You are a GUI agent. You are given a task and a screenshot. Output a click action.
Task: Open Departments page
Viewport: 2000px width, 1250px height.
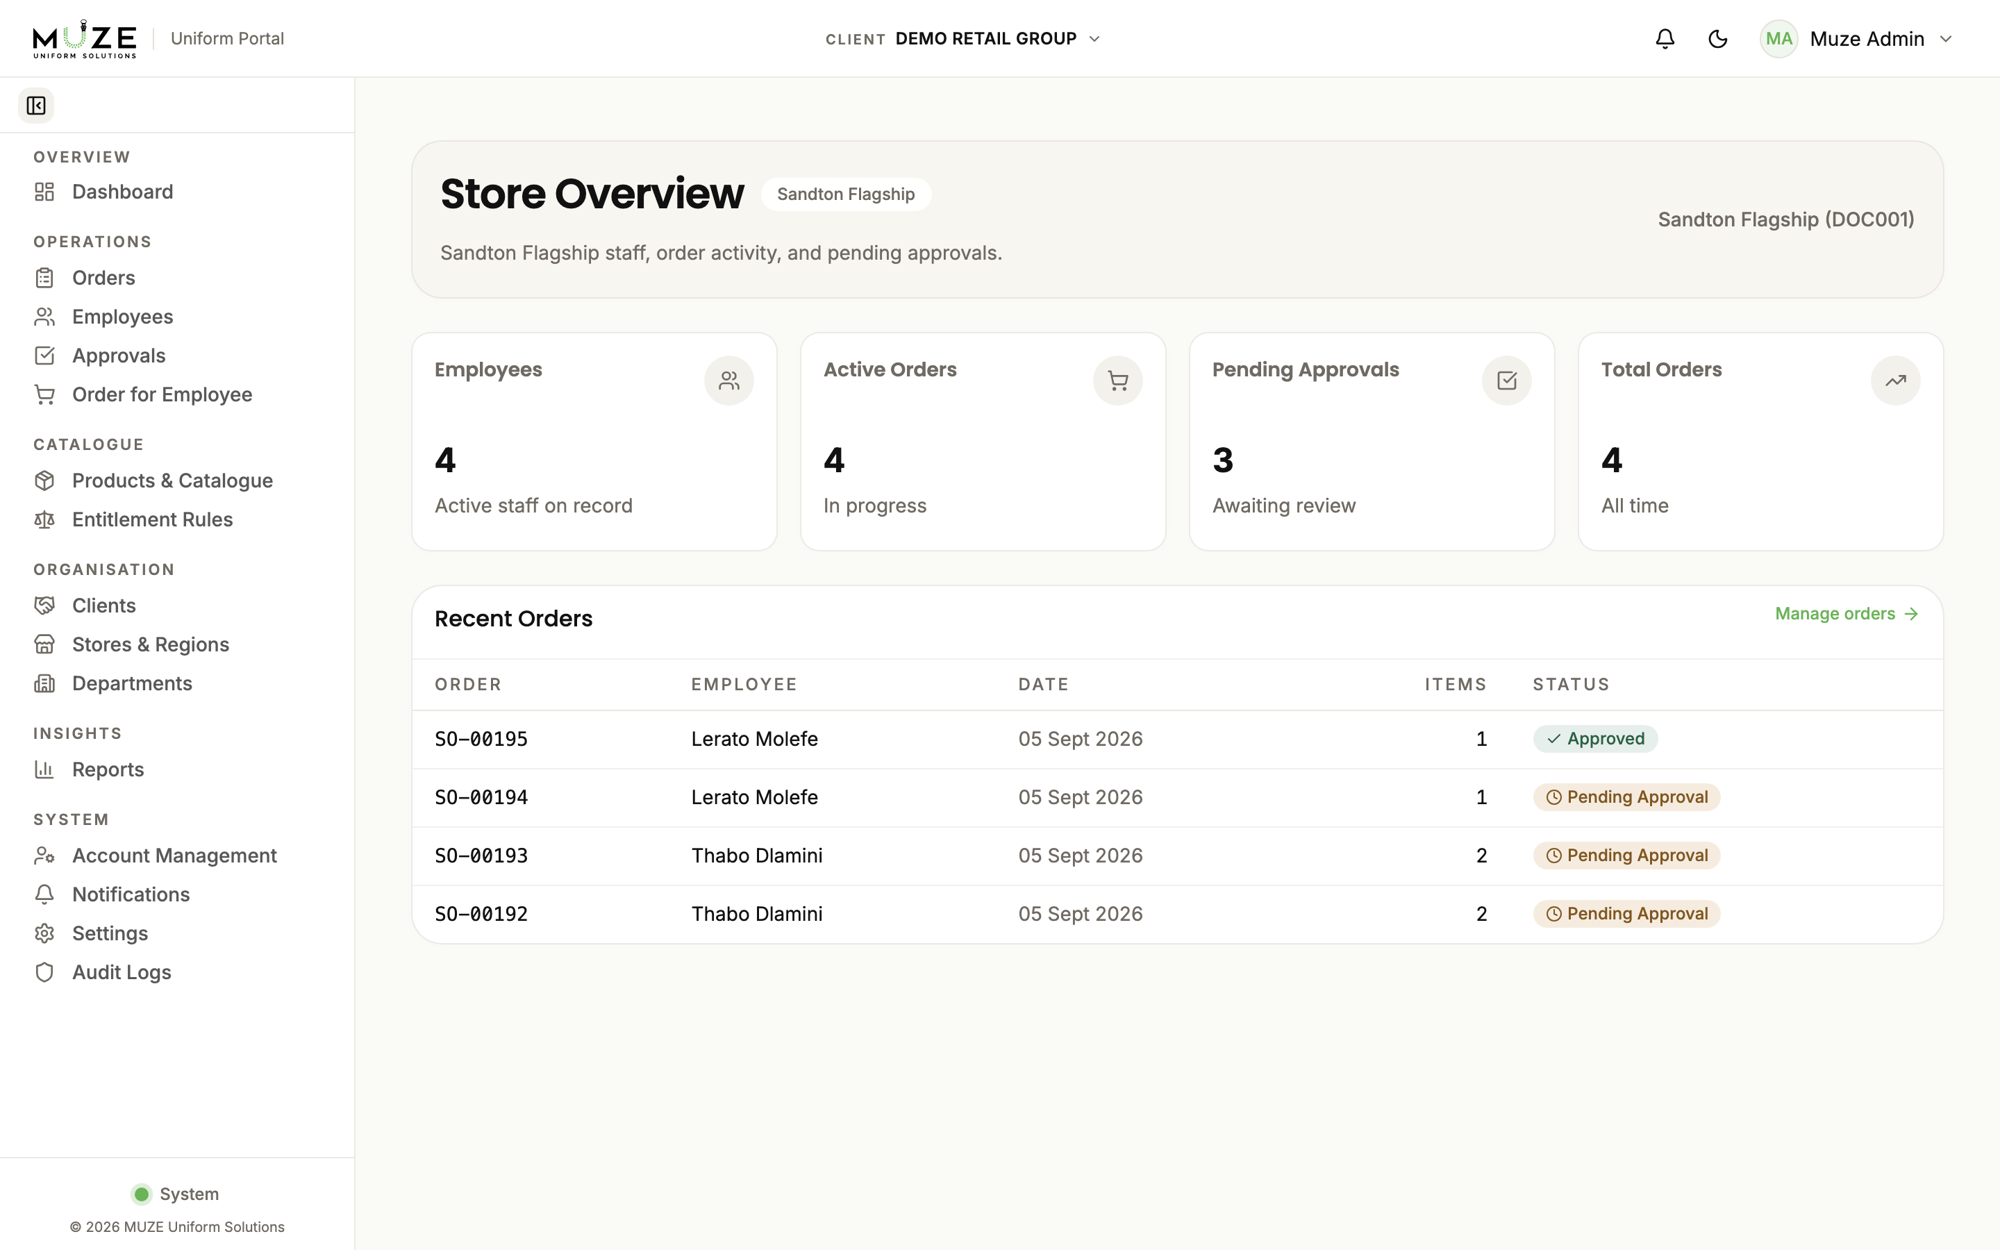click(132, 683)
